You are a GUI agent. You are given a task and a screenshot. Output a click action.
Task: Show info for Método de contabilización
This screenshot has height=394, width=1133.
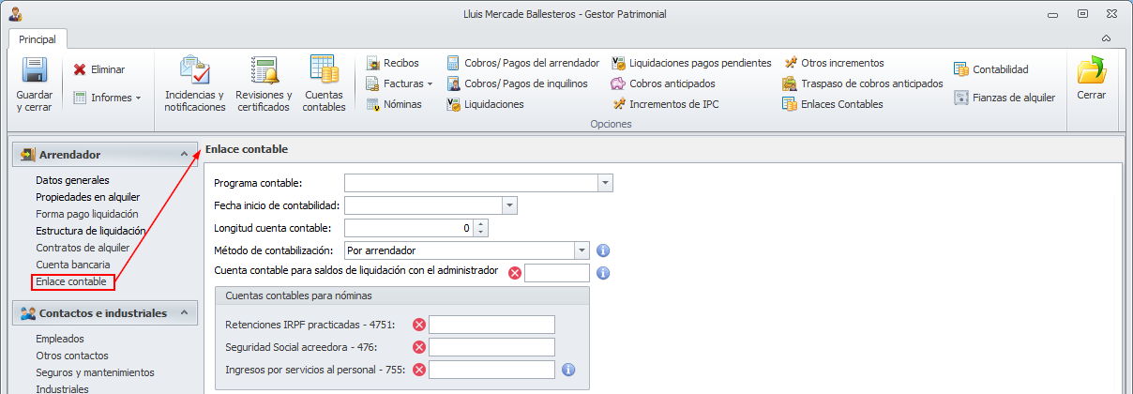[604, 250]
